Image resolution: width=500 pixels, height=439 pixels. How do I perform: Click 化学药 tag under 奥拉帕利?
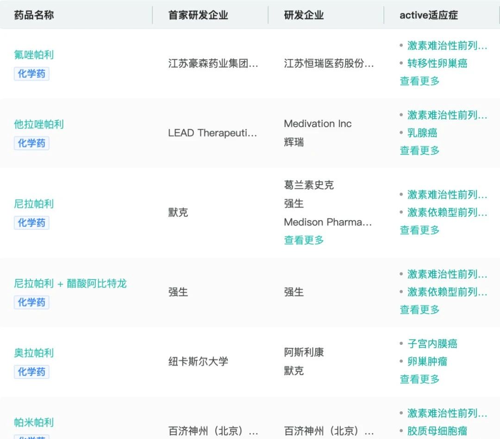pyautogui.click(x=31, y=372)
